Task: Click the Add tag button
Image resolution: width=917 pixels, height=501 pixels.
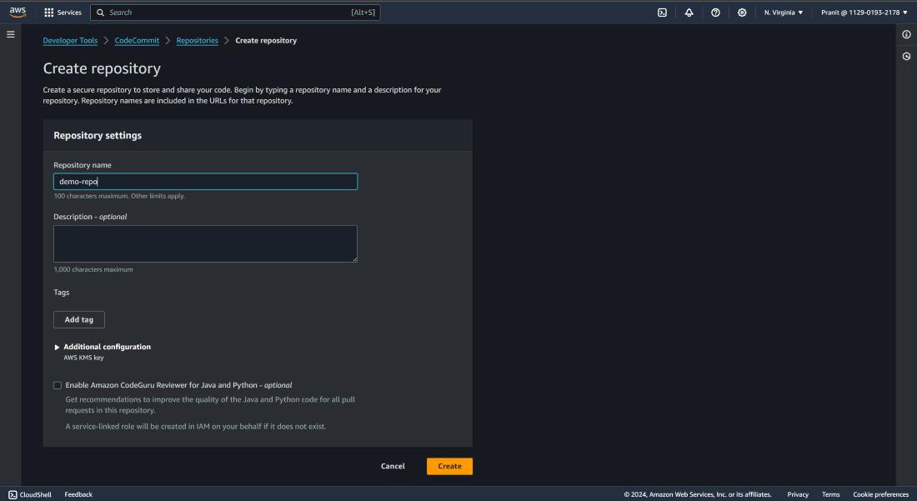Action: point(79,320)
